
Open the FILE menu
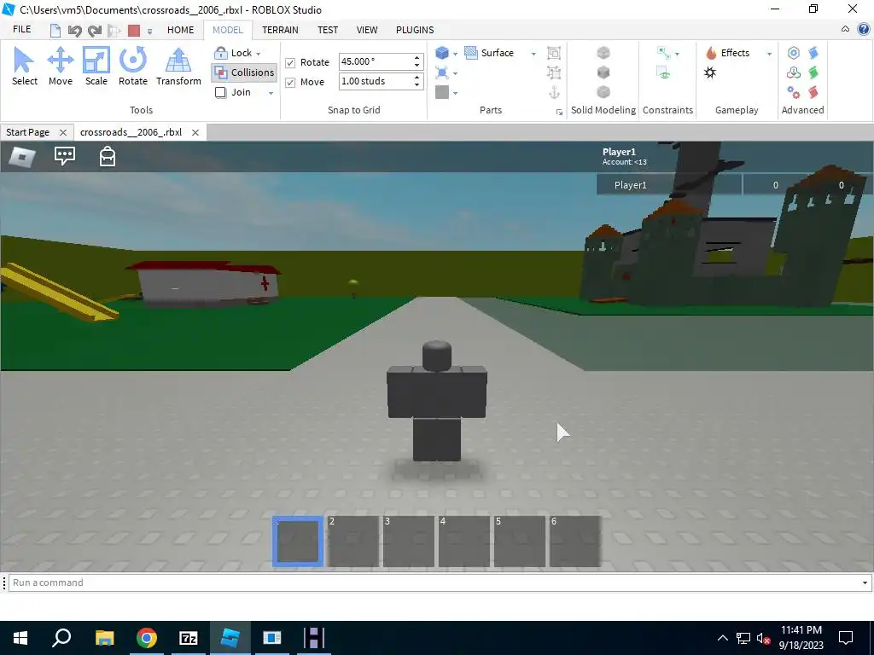[21, 29]
